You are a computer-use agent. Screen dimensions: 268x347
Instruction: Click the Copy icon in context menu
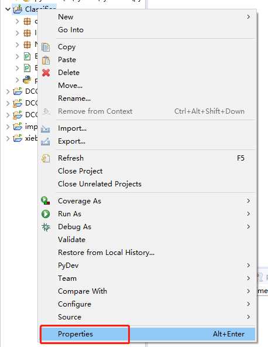(46, 47)
